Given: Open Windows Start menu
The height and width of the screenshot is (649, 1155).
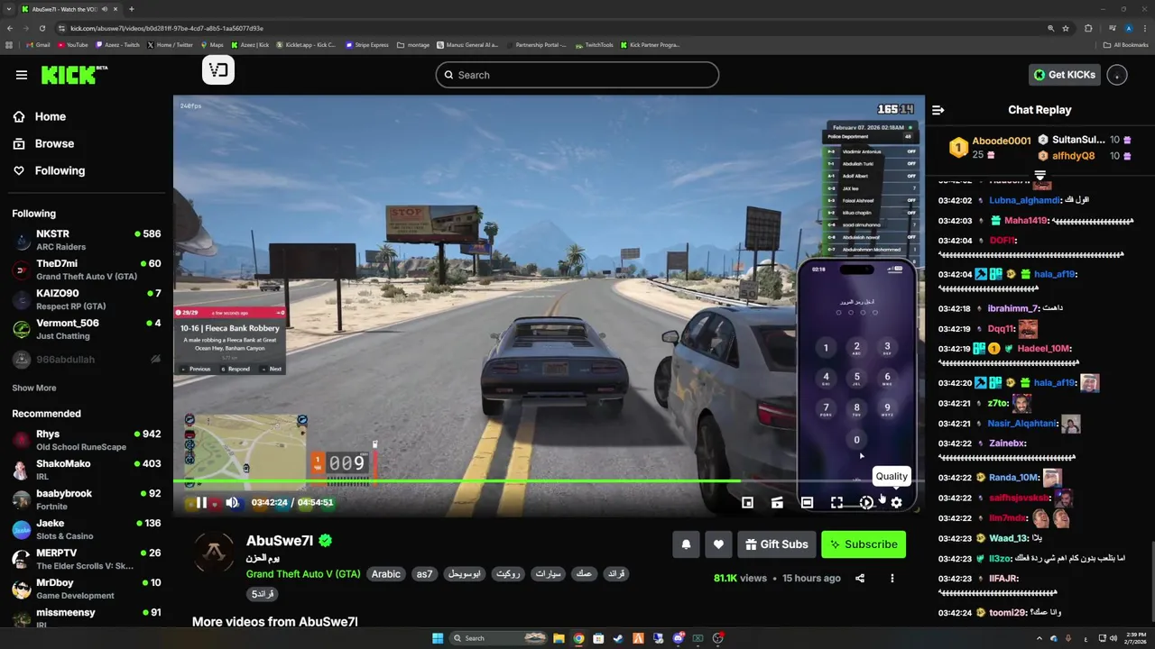Looking at the screenshot, I should click(x=438, y=638).
